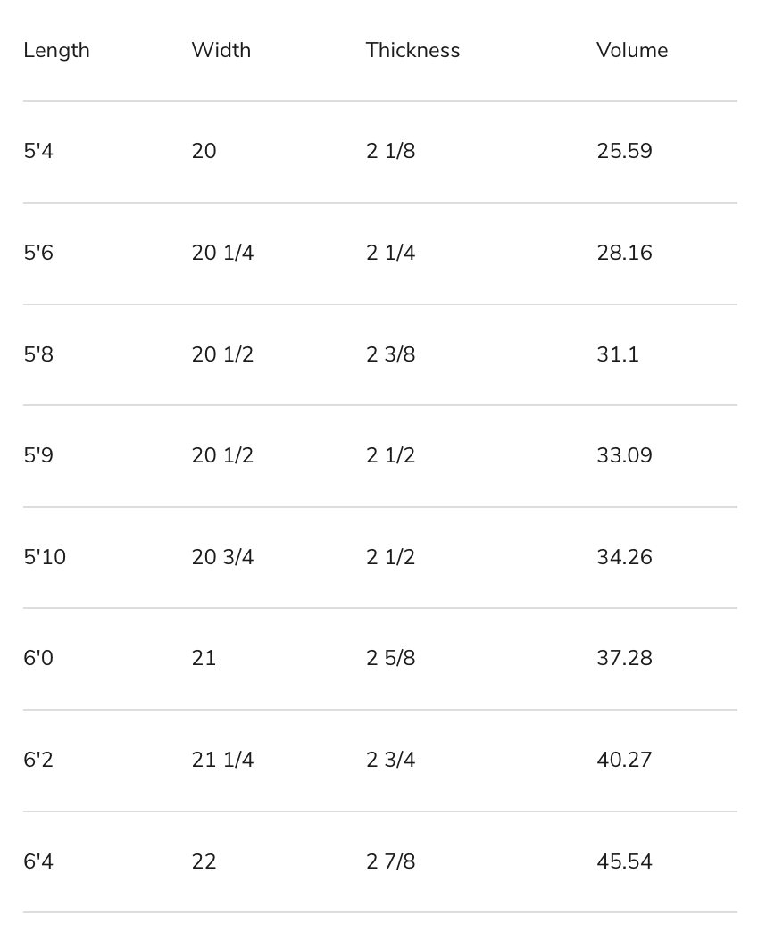The image size is (766, 932).
Task: Select the 21 1/4 width cell
Action: click(x=222, y=760)
